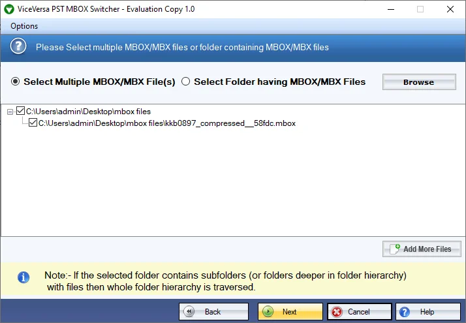Click the blue info icon beside the note
The height and width of the screenshot is (323, 466).
click(x=23, y=277)
